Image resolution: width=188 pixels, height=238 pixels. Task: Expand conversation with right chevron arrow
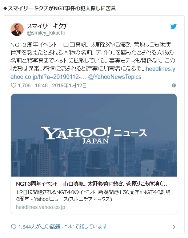(x=174, y=227)
